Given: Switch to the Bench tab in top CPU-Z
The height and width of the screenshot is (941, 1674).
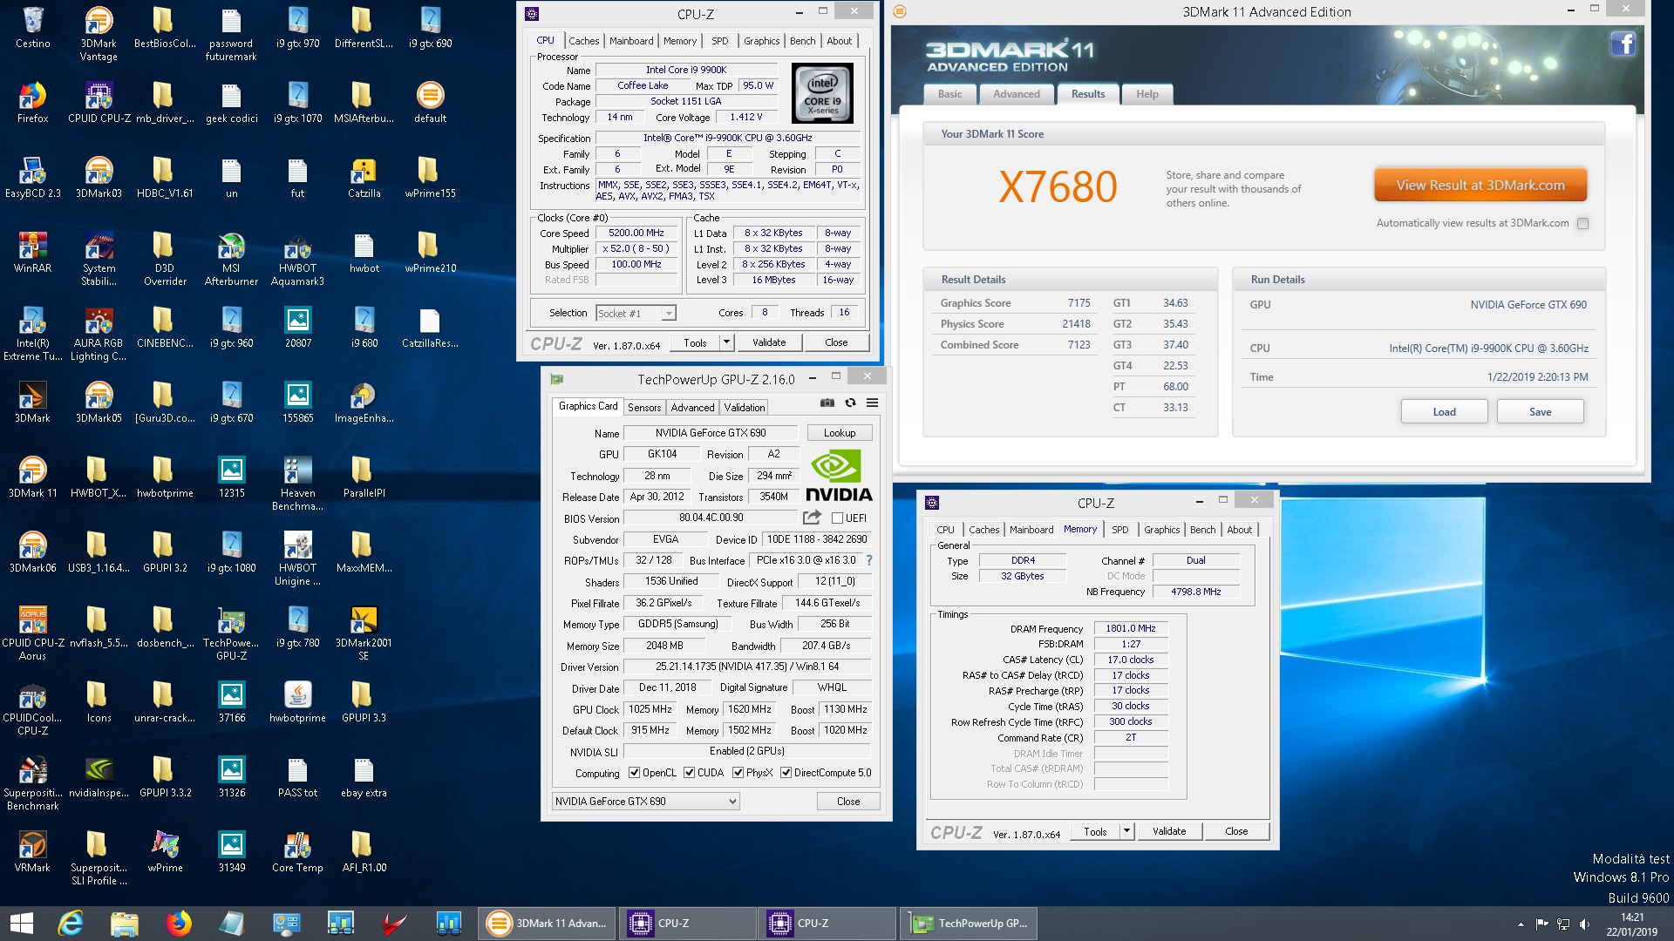Looking at the screenshot, I should (802, 41).
